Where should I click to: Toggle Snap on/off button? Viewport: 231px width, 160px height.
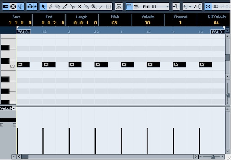pyautogui.click(x=208, y=7)
